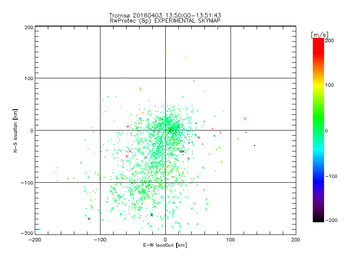The image size is (348, 261).
Task: Click the 'E-W location [km]' axis label
Action: click(165, 245)
